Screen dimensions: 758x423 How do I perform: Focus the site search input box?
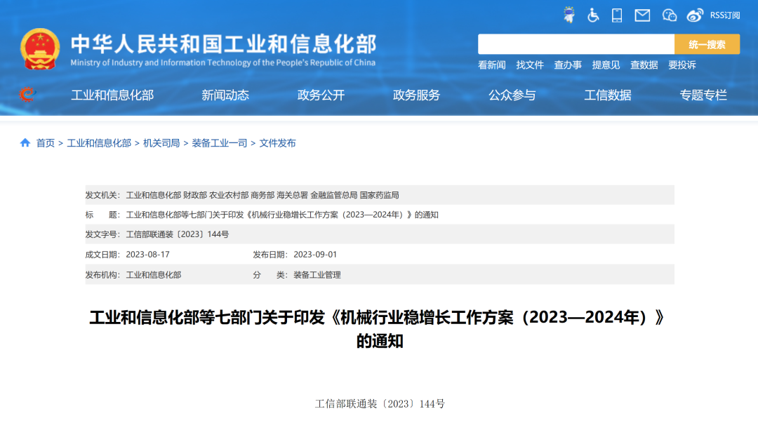[576, 44]
